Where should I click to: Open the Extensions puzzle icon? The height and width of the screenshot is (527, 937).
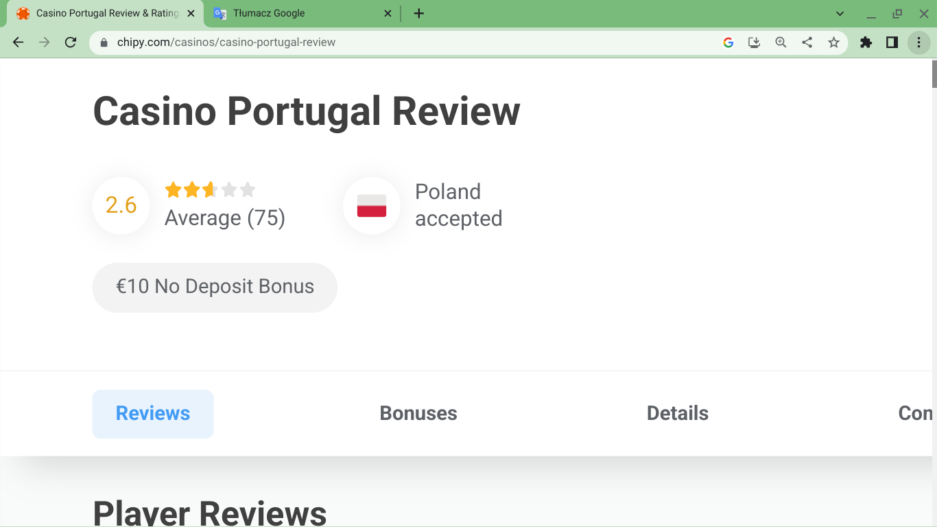tap(866, 43)
